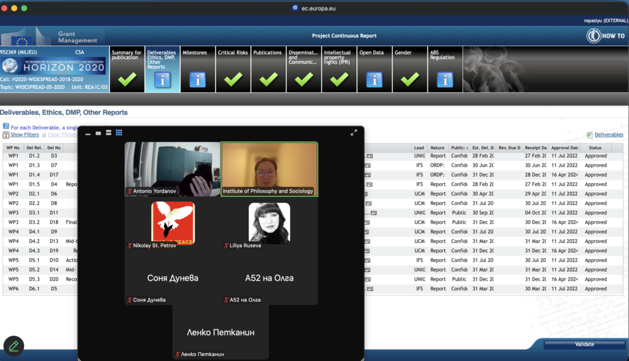Image resolution: width=629 pixels, height=361 pixels.
Task: Select the Ленко Петканин participant tile
Action: (x=221, y=333)
